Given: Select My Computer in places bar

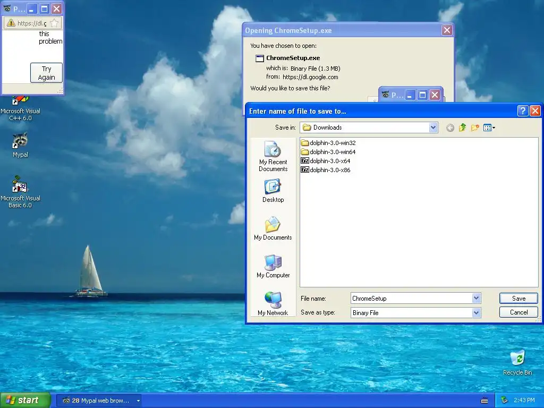Looking at the screenshot, I should point(273,266).
